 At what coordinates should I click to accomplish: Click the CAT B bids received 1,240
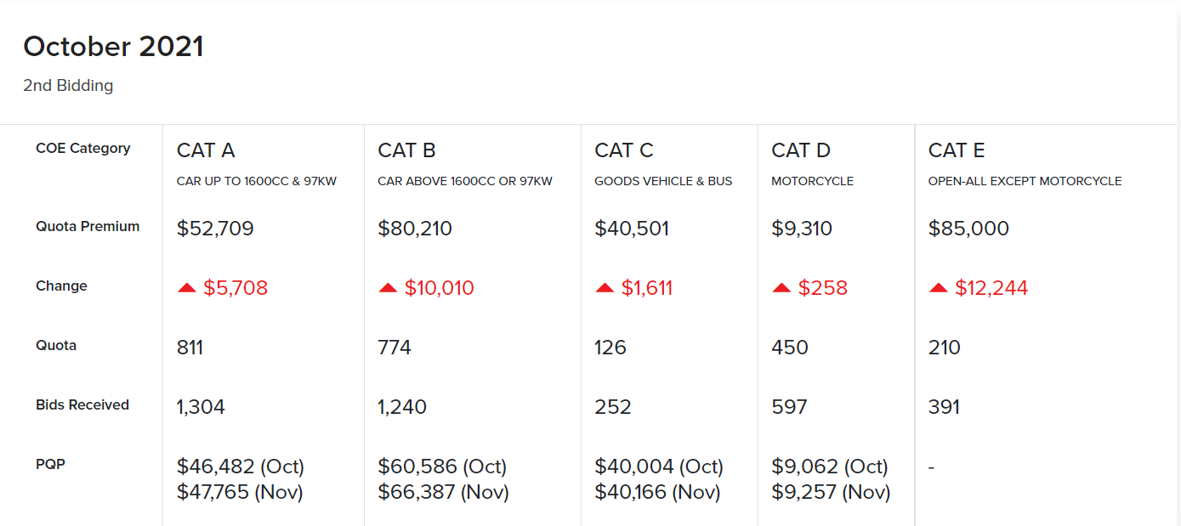point(402,407)
